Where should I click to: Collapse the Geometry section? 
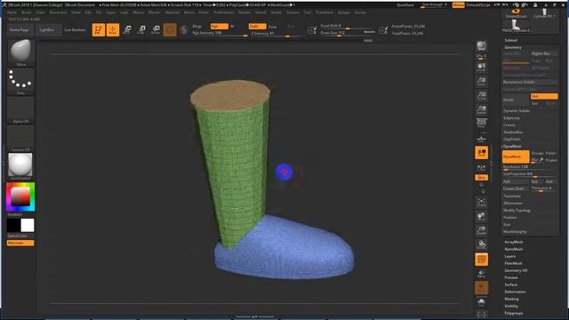(513, 47)
